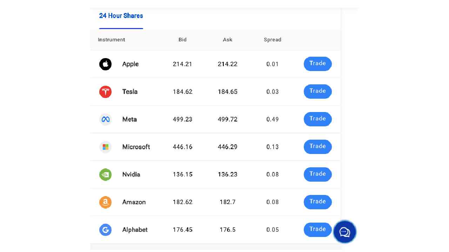Click Trade in the Alphabet row

317,230
